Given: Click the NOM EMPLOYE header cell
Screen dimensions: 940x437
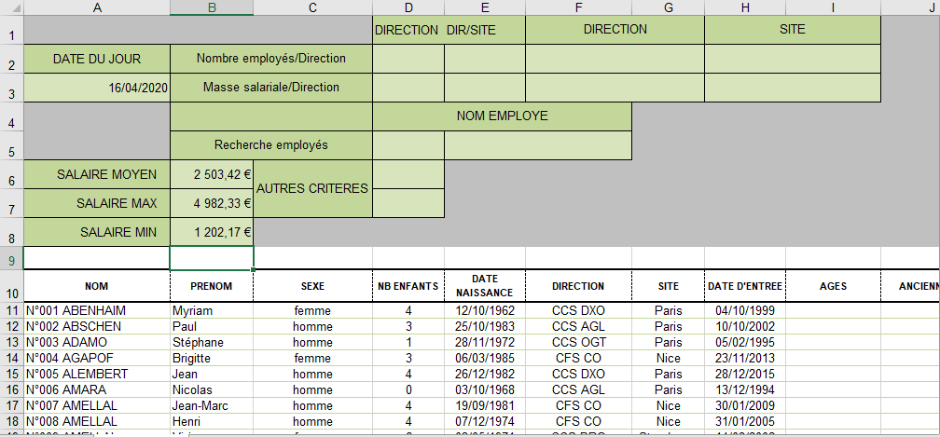Looking at the screenshot, I should 502,116.
